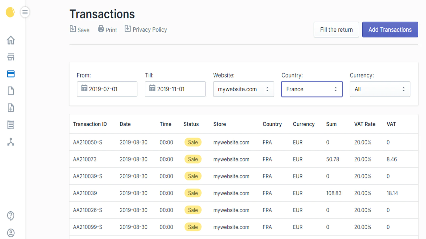Viewport: 426px width, 239px height.
Task: Open the Country dropdown set to France
Action: click(x=312, y=89)
